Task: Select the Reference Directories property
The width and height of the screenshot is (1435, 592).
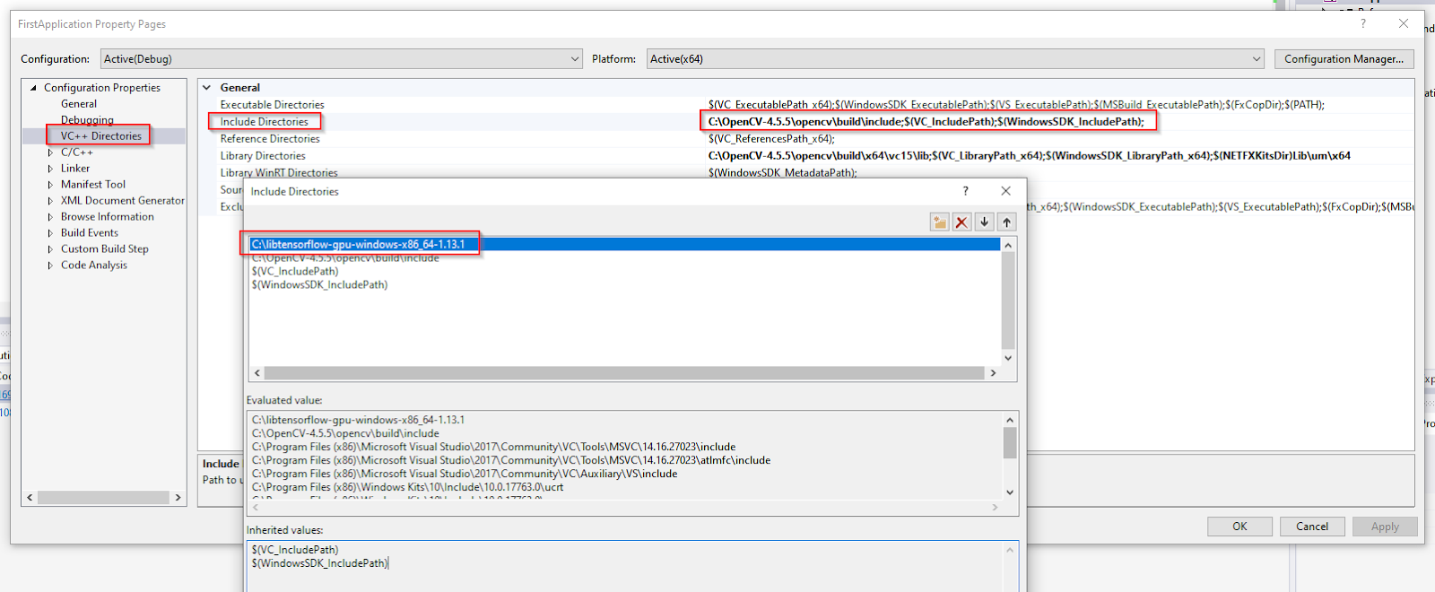Action: (270, 139)
